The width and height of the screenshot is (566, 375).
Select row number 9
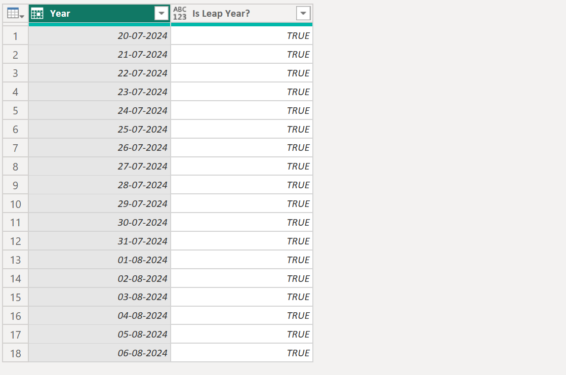point(16,185)
